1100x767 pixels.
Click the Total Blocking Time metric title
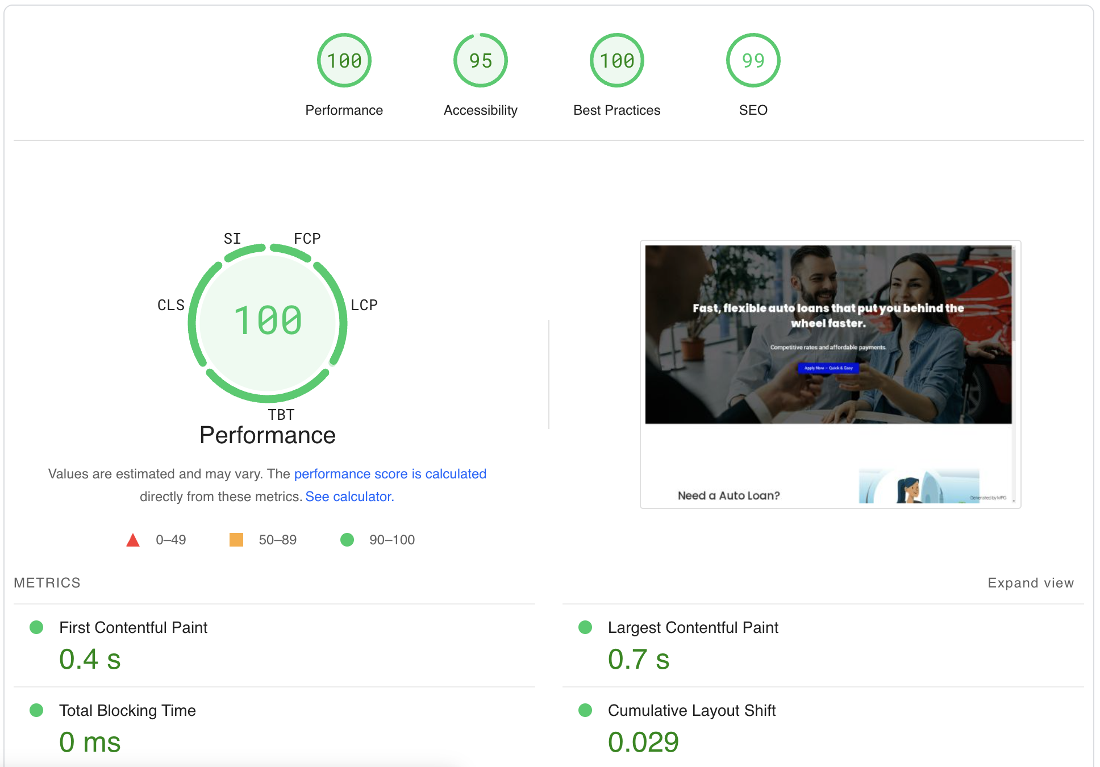(128, 710)
